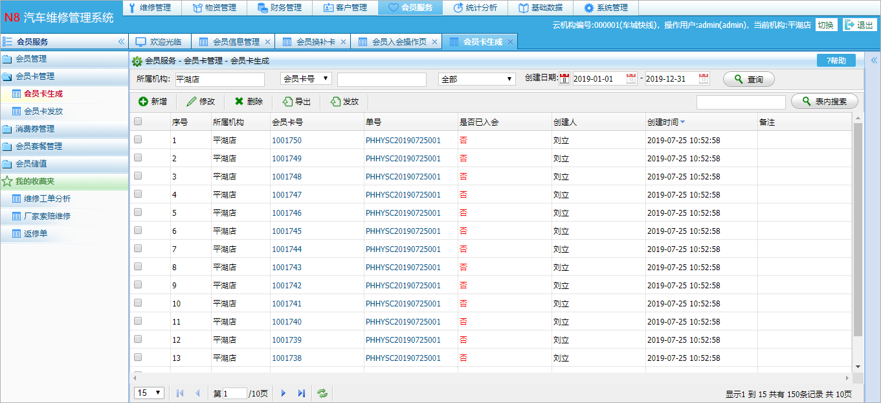Image resolution: width=881 pixels, height=403 pixels.
Task: Collapse the 我的收藏夹 section
Action: click(x=65, y=181)
